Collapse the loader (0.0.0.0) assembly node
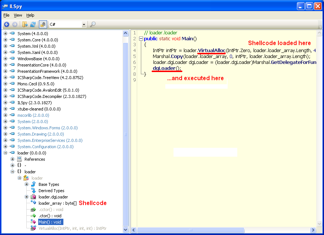Viewport: 324px width, 235px height. click(x=5, y=153)
